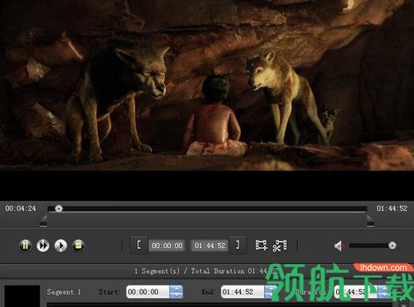
Task: Click the current time 00:04:24 label
Action: pyautogui.click(x=21, y=208)
